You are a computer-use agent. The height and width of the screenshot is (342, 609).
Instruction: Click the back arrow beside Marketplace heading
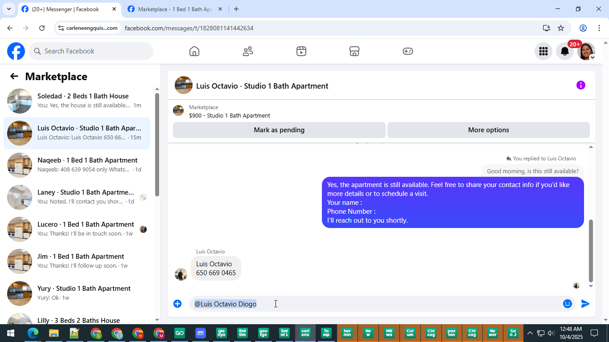[x=14, y=76]
